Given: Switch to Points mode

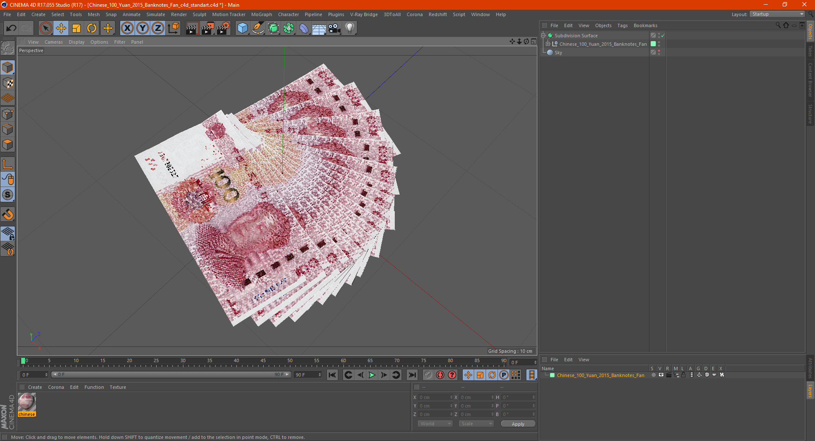Looking at the screenshot, I should point(8,114).
